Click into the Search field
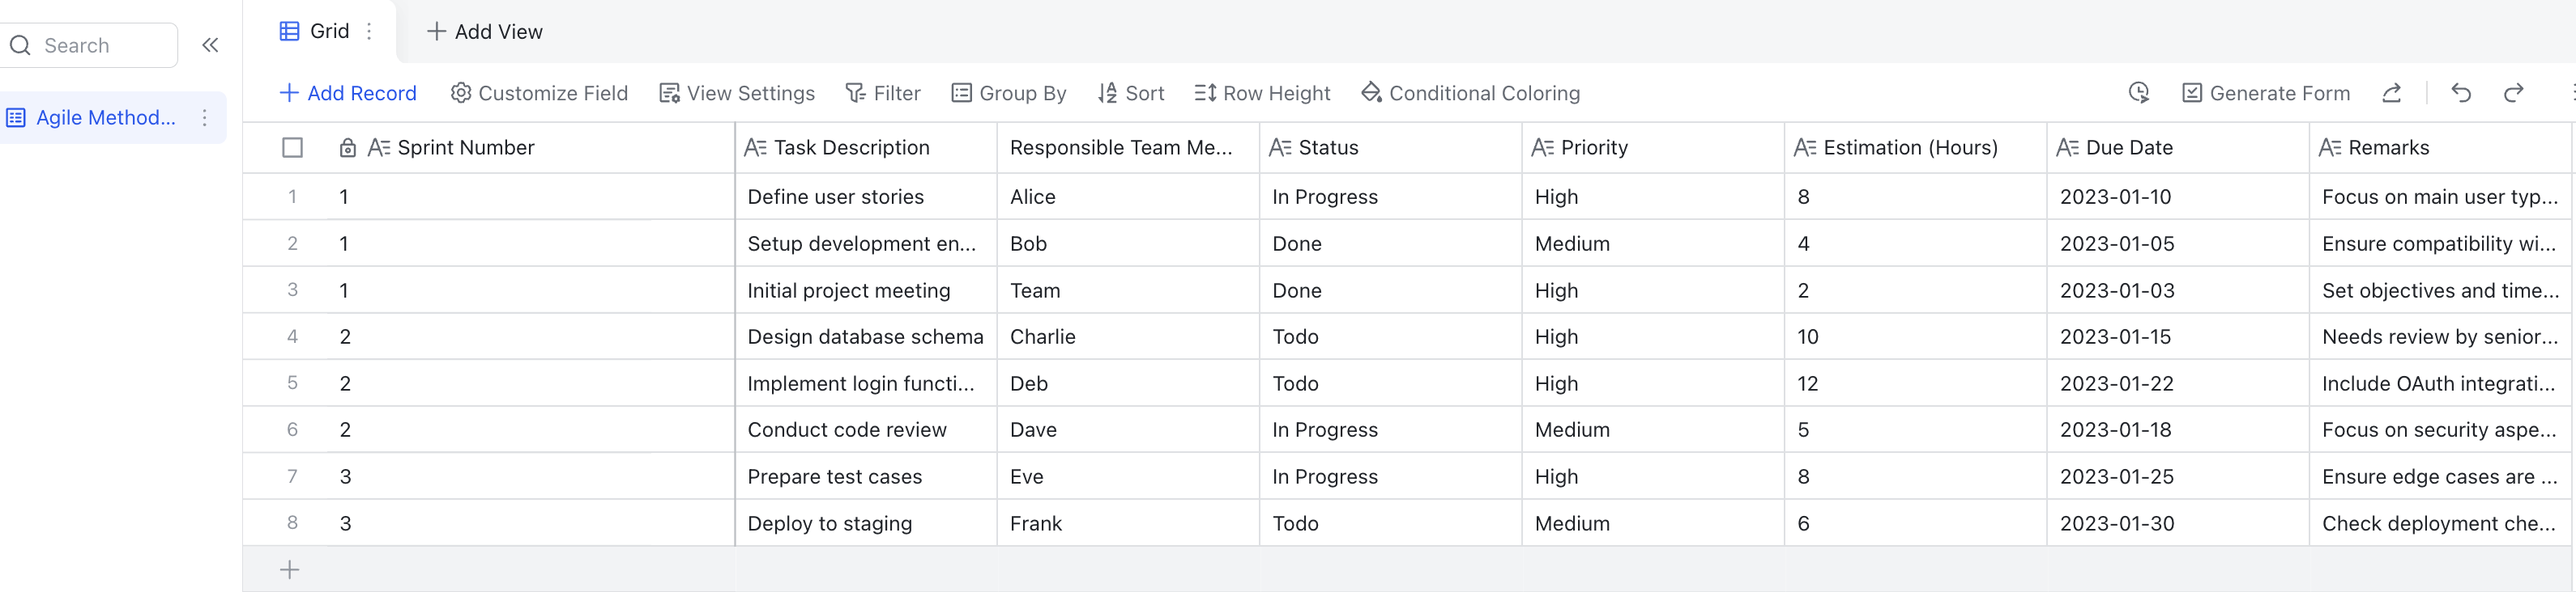This screenshot has height=592, width=2576. tap(89, 45)
